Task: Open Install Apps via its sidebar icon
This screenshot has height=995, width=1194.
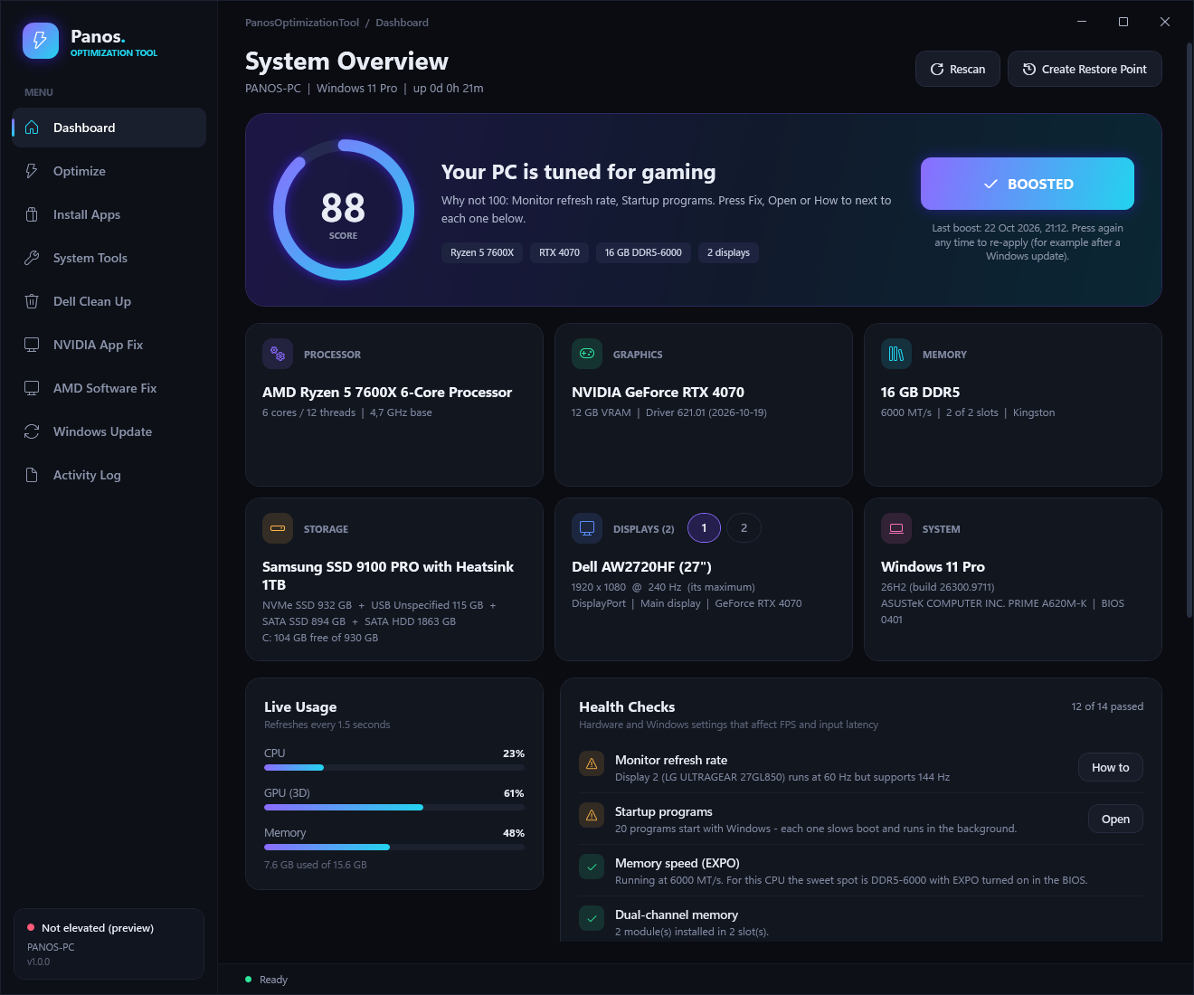Action: (32, 214)
